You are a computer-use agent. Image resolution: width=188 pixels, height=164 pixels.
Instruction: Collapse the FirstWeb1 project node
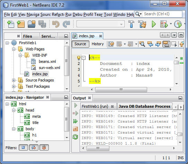tap(7, 43)
